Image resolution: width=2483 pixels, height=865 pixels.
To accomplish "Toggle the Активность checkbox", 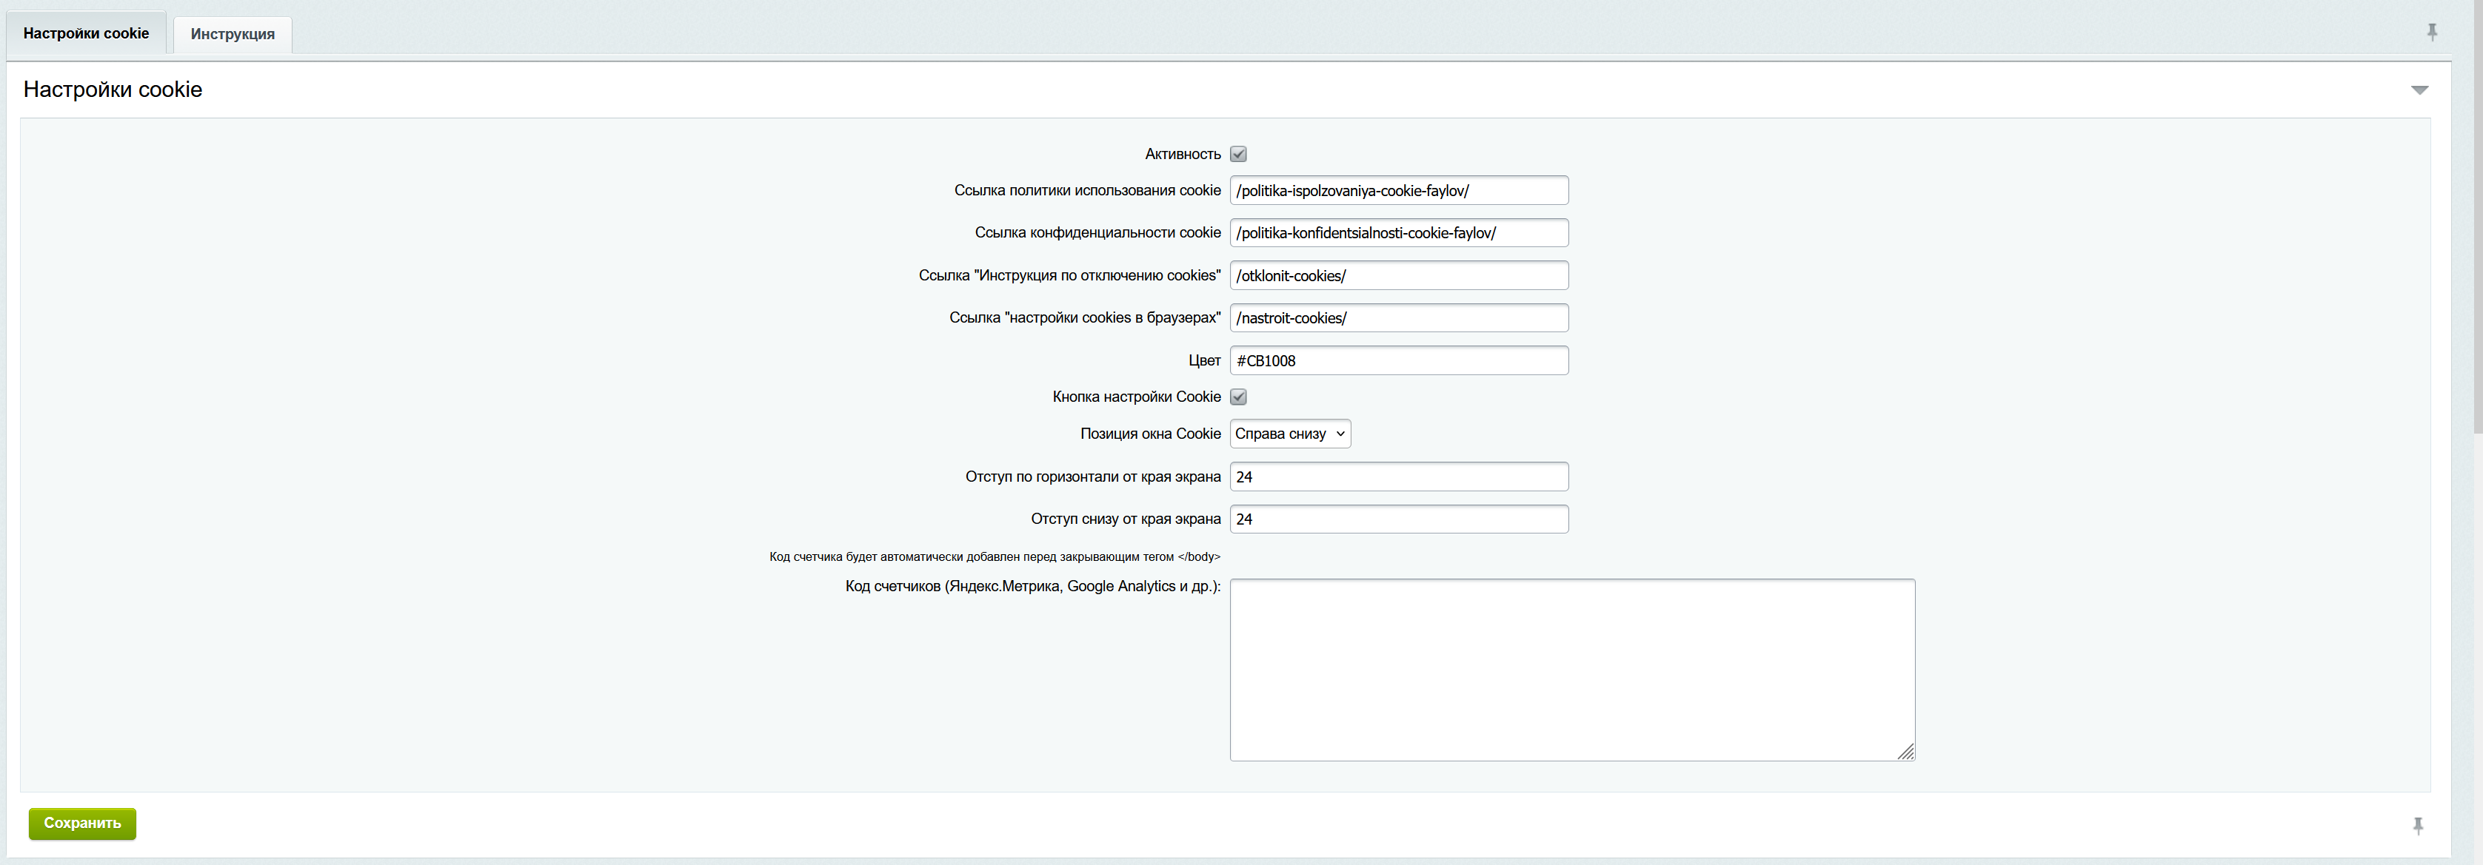I will (1239, 154).
